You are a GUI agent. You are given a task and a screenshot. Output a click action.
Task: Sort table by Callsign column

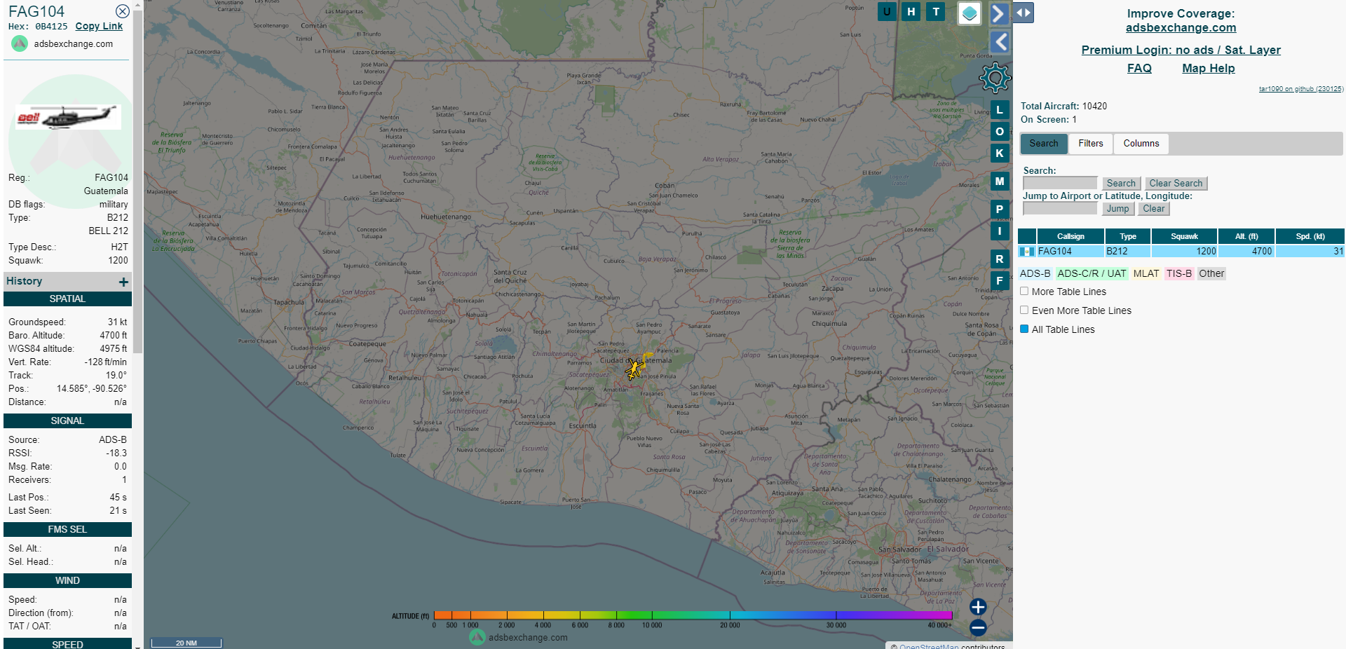(x=1070, y=236)
